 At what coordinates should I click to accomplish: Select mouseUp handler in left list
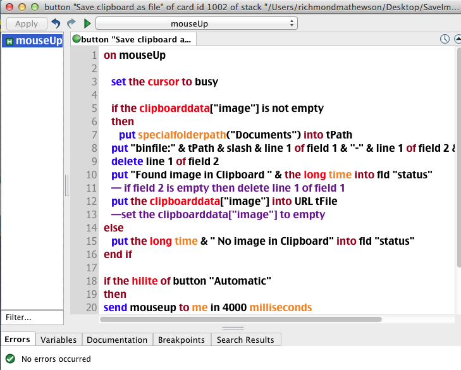pos(33,42)
